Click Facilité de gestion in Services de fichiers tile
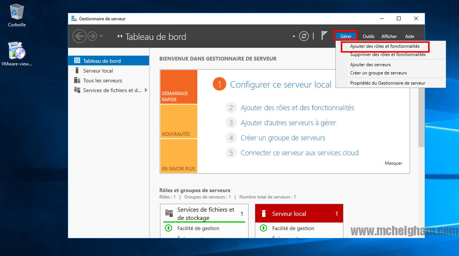 pyautogui.click(x=198, y=228)
